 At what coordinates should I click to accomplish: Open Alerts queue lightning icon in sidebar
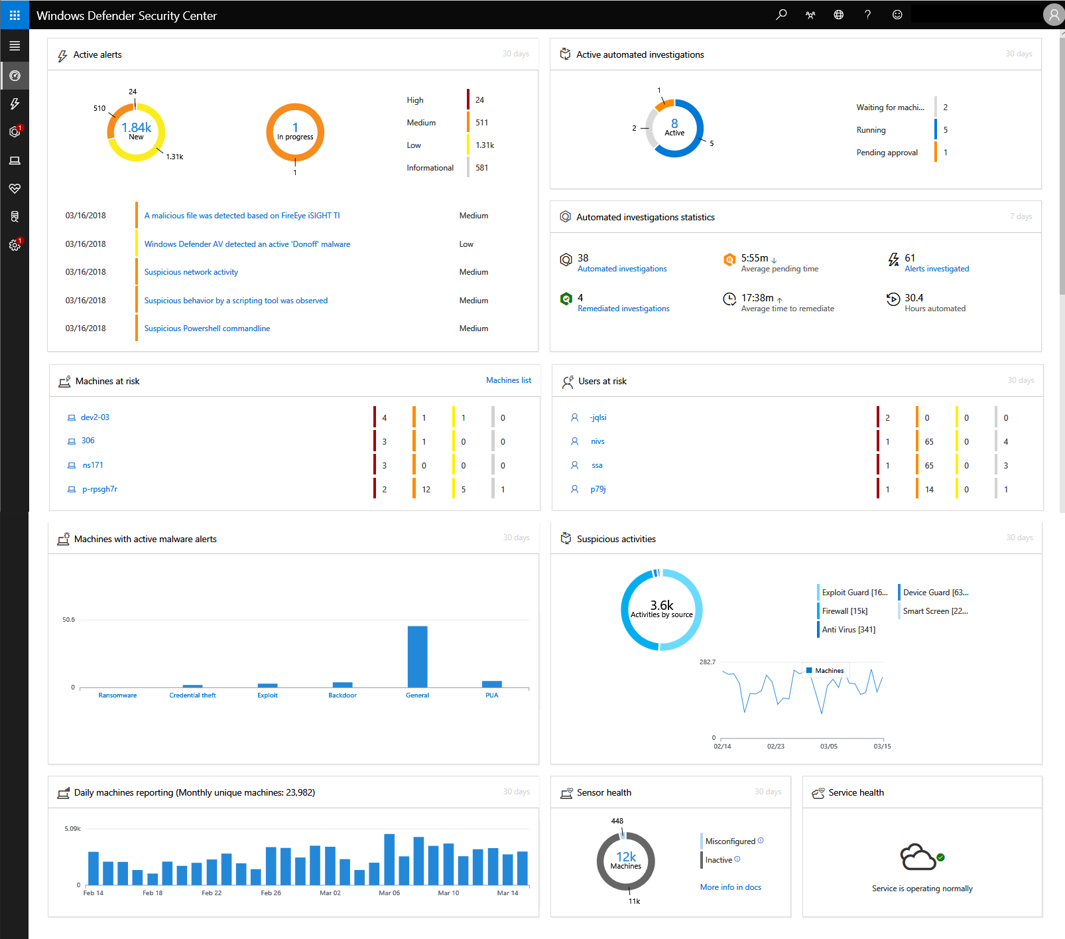pos(15,104)
